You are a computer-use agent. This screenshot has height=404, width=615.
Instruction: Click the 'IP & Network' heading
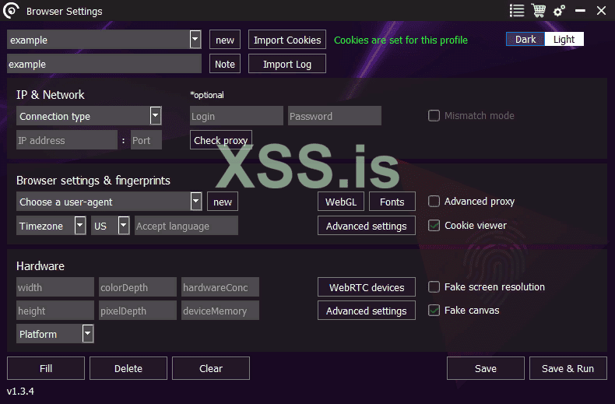point(50,94)
